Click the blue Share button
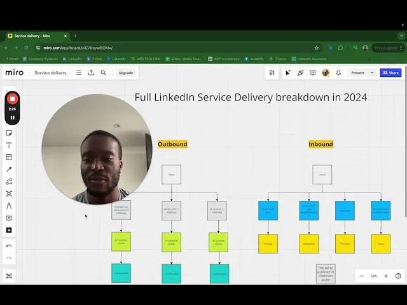The image size is (407, 305). coord(390,73)
